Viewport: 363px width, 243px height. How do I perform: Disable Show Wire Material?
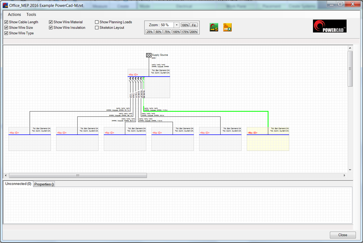point(50,22)
